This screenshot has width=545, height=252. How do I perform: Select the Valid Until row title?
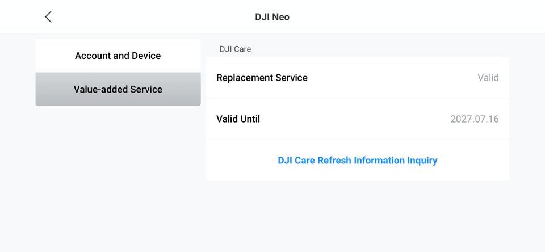tap(238, 119)
